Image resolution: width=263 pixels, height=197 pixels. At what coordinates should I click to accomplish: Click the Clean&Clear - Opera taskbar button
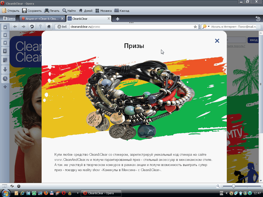[101, 193]
